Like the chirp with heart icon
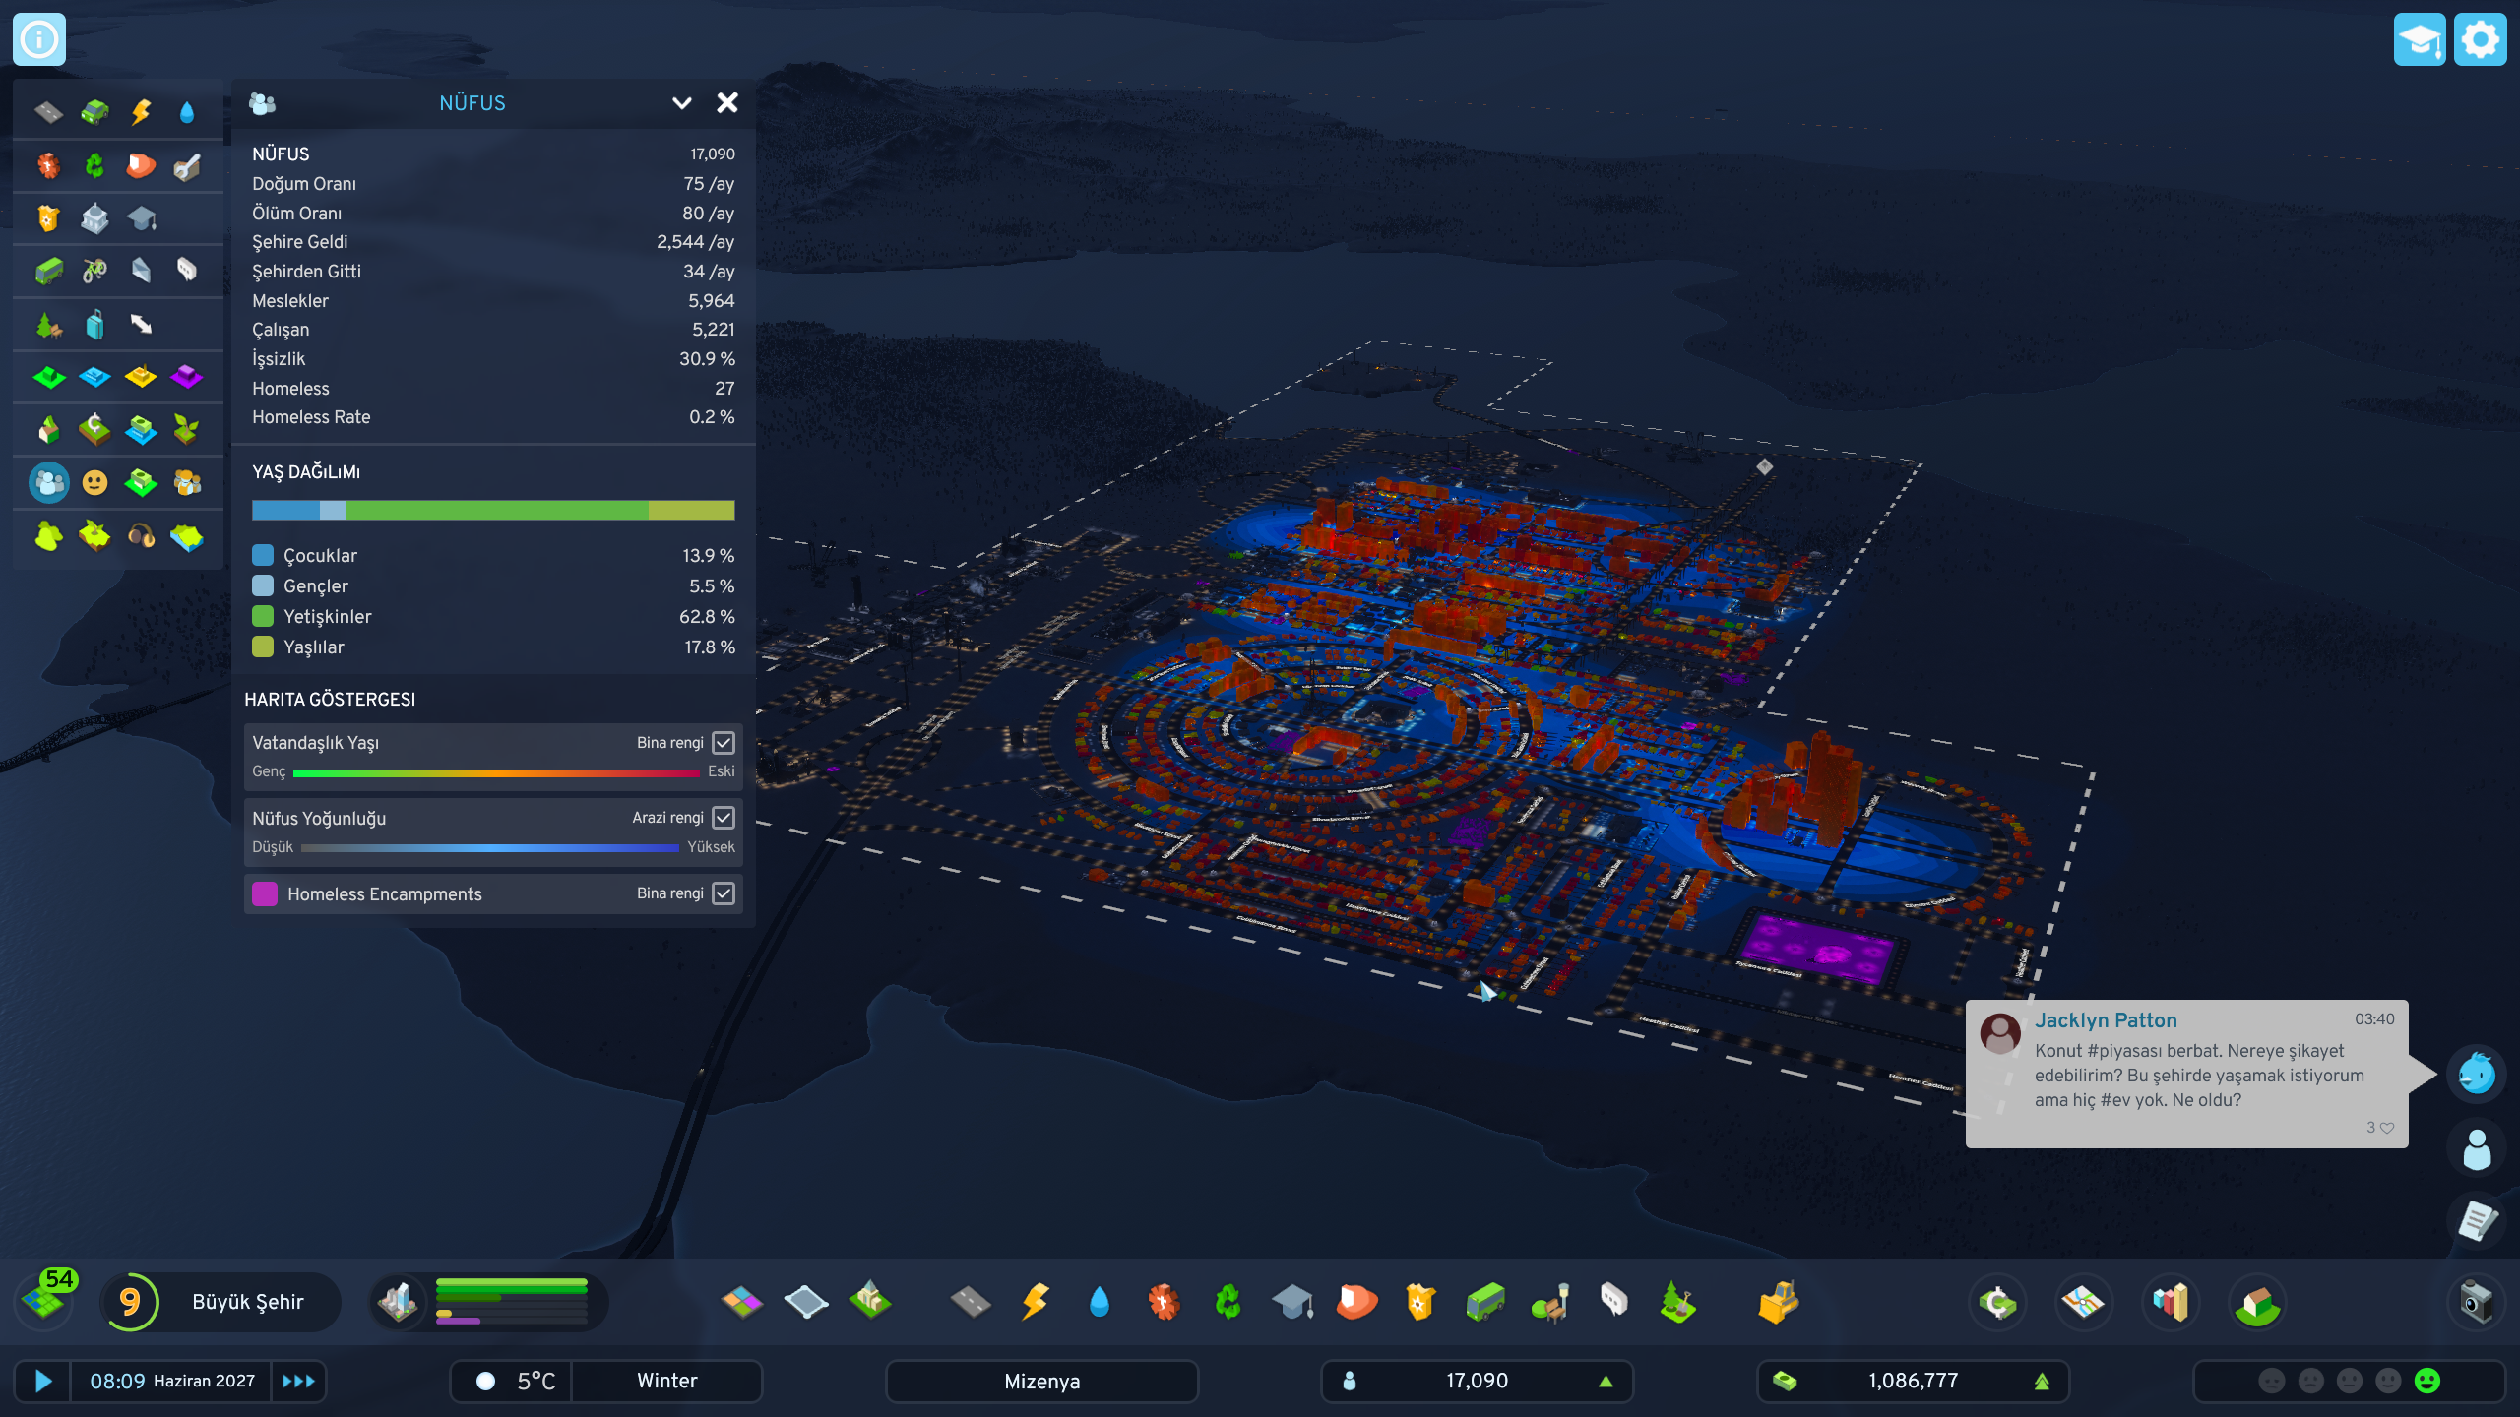The image size is (2520, 1417). (x=2387, y=1128)
